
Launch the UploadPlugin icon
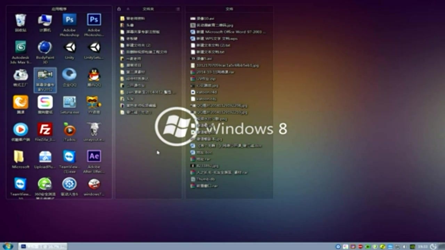pos(45,159)
